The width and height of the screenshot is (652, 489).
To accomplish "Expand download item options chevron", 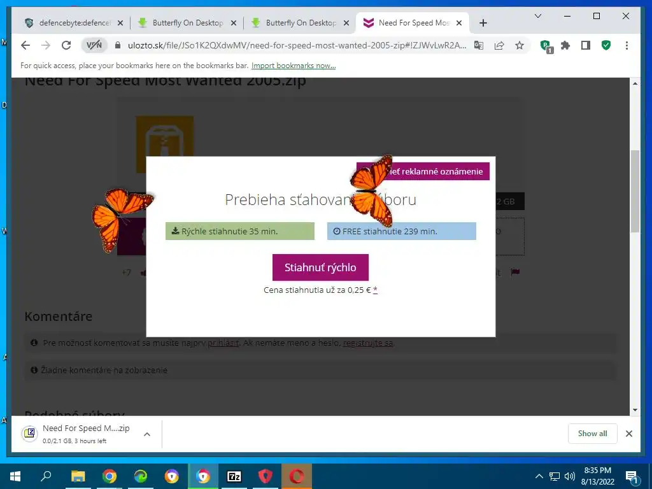I will (147, 434).
